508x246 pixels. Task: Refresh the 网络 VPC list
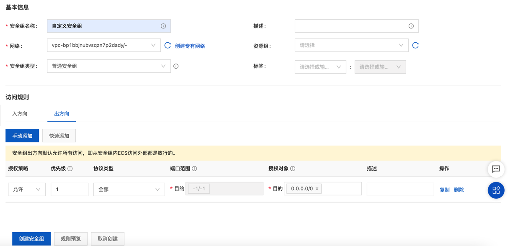[168, 45]
